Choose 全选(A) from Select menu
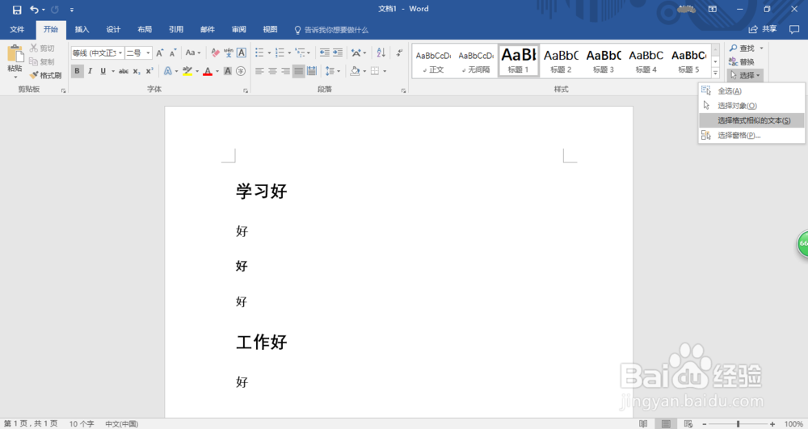The width and height of the screenshot is (808, 429). tap(751, 91)
